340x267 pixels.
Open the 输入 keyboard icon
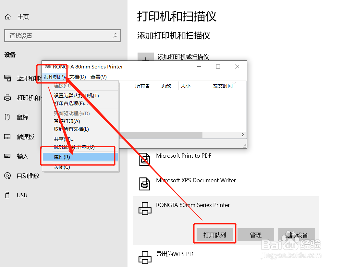[x=7, y=156]
